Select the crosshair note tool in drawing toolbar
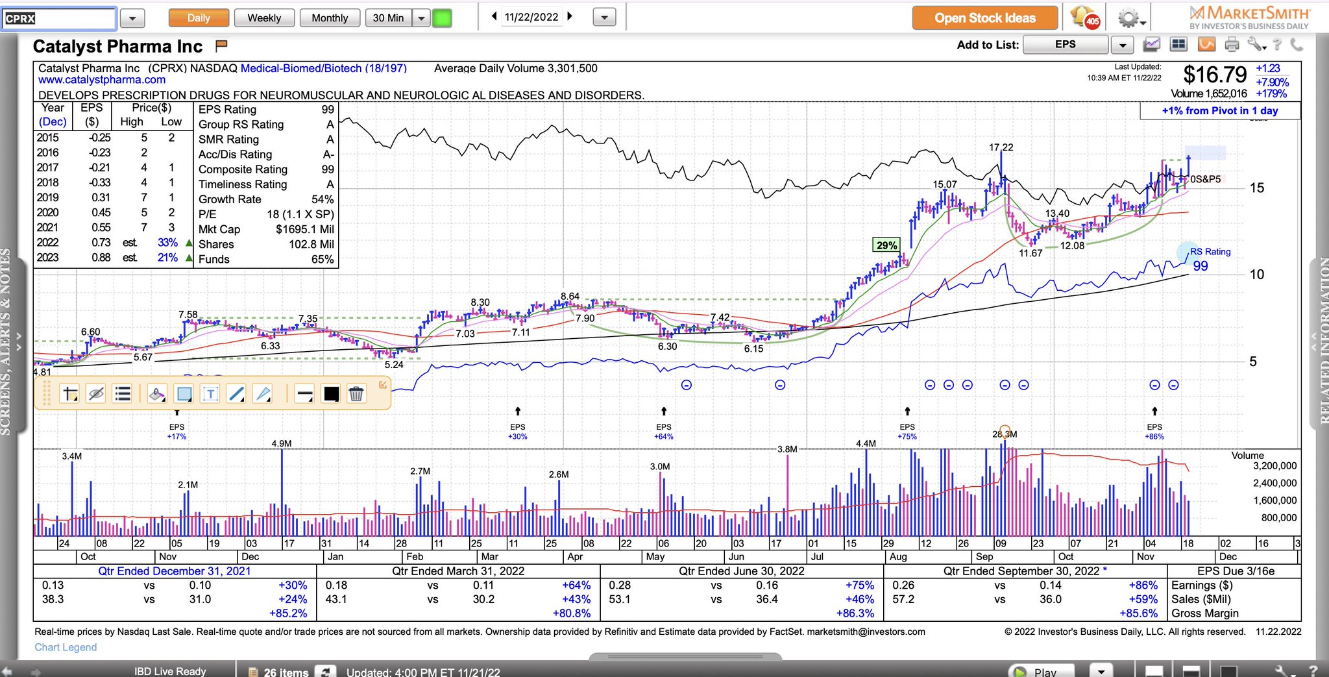 [x=69, y=393]
